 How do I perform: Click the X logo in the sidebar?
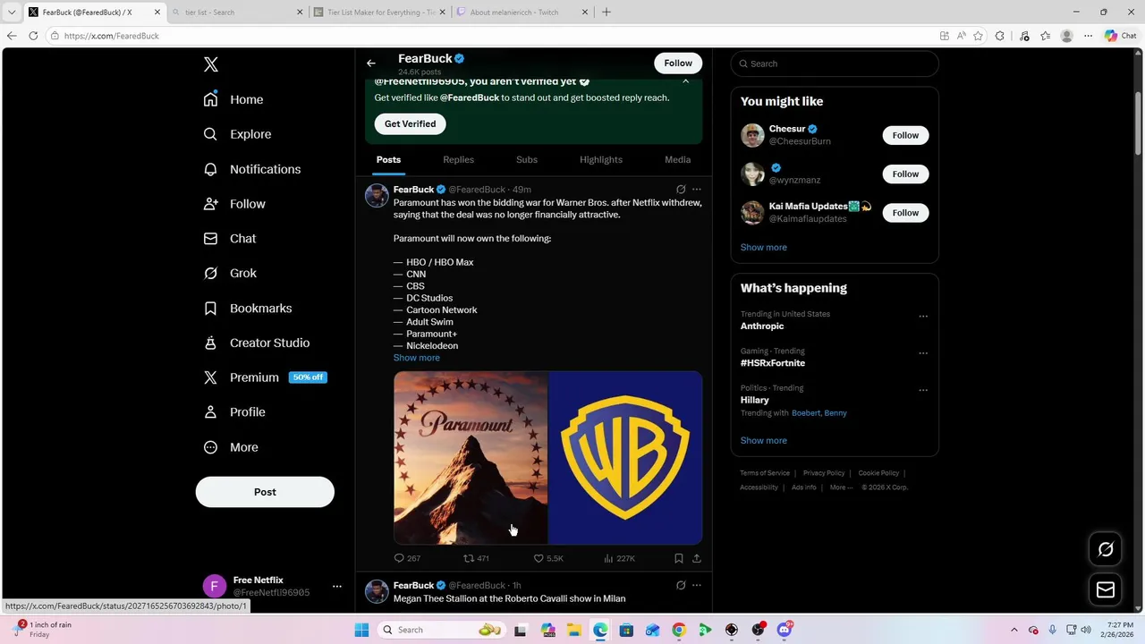[211, 64]
